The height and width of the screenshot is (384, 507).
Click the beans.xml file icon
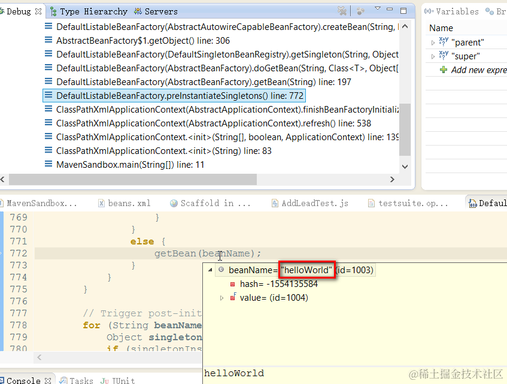pyautogui.click(x=101, y=203)
